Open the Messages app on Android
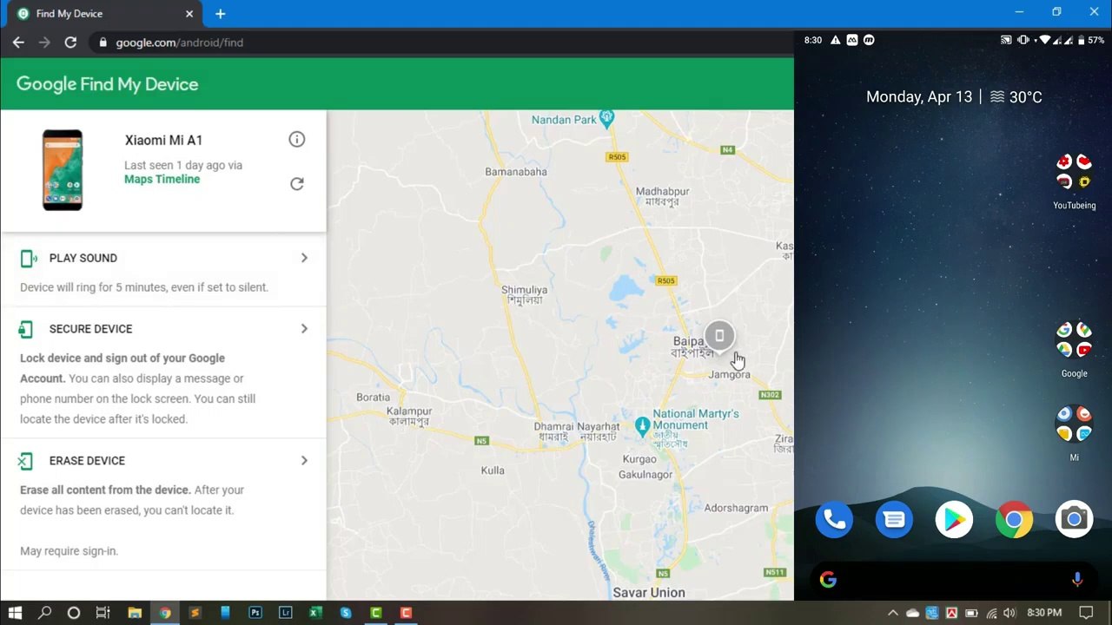 coord(894,520)
